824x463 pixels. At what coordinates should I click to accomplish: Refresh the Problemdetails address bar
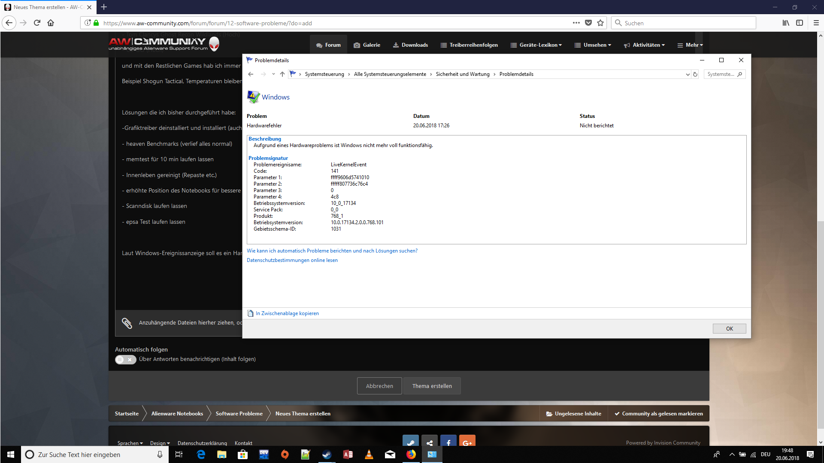click(x=695, y=74)
